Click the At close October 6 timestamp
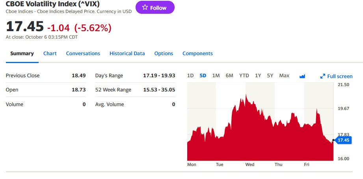The image size is (363, 179). [x=42, y=37]
